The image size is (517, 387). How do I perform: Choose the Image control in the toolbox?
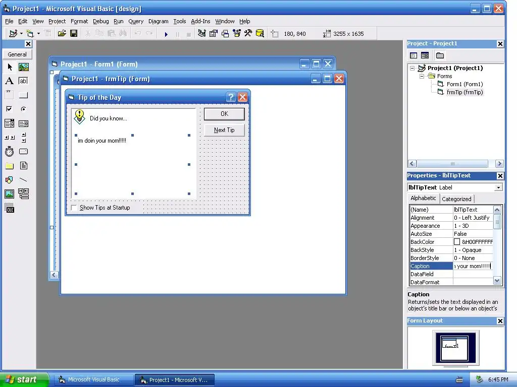(10, 194)
